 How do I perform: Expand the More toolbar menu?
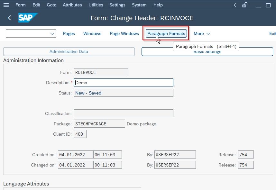(x=202, y=34)
